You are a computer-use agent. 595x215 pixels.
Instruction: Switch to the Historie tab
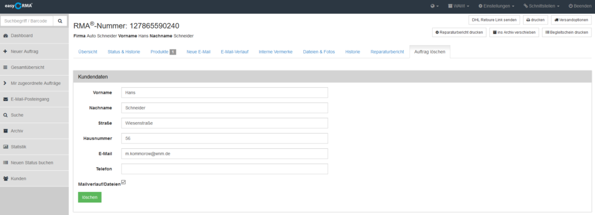pos(353,52)
